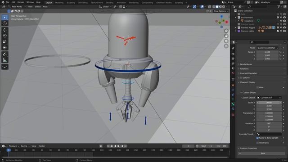Click the timeline play button
The width and height of the screenshot is (288, 162).
pyautogui.click(x=118, y=146)
